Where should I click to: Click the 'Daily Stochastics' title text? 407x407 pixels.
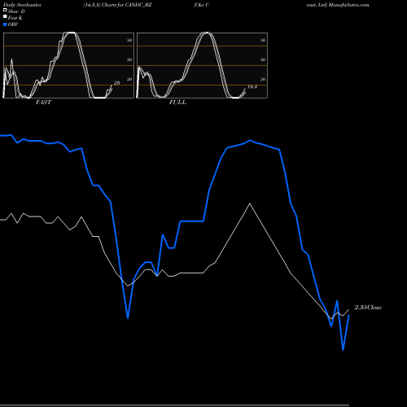(22, 5)
